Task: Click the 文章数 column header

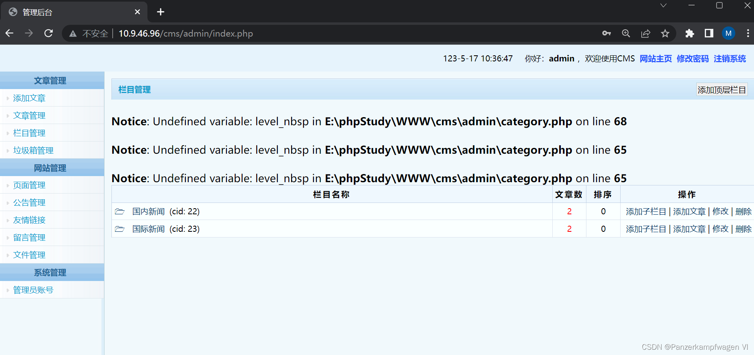Action: (569, 194)
